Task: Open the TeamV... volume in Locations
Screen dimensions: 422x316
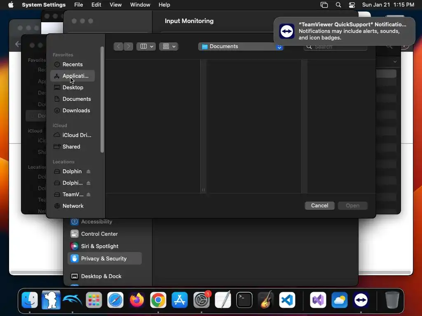Action: 73,195
